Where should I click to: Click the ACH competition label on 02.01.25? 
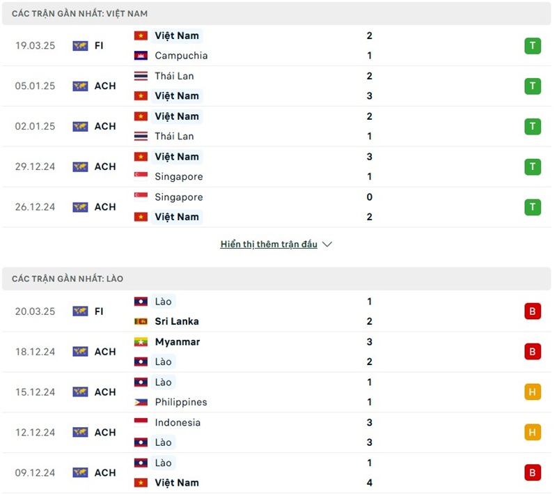coord(105,127)
